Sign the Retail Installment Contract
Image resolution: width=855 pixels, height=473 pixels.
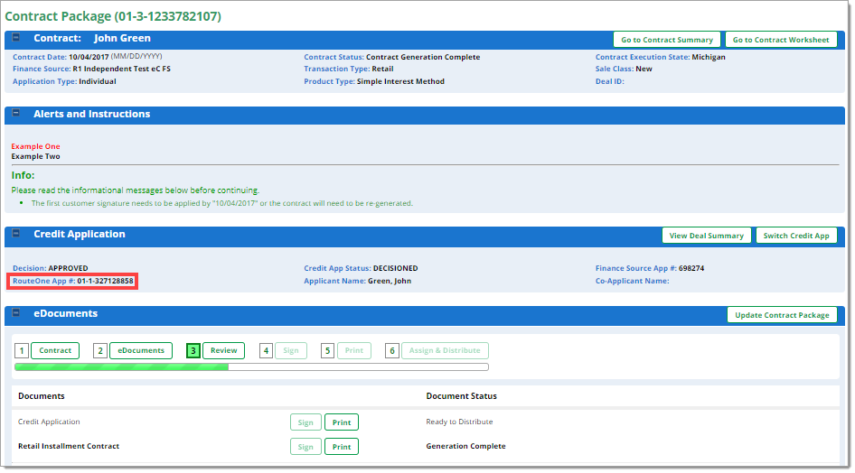click(x=305, y=447)
